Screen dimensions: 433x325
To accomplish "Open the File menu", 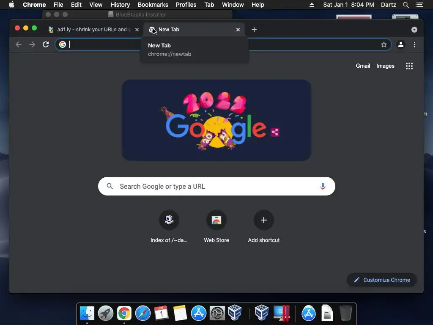I will click(58, 5).
